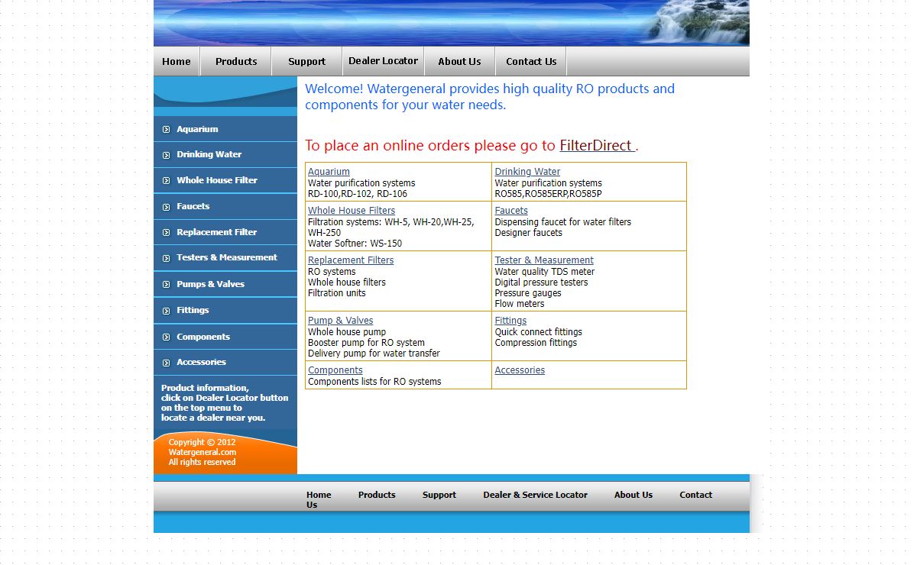
Task: Open the Components link in product table
Action: coord(335,370)
